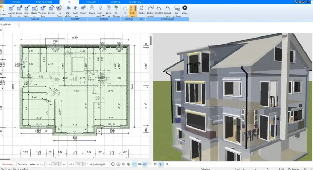Viewport: 313px width, 170px height.
Task: Click the 3D house view
Action: [233, 97]
